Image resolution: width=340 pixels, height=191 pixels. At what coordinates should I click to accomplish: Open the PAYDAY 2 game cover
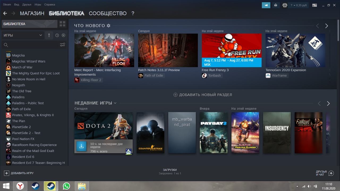pyautogui.click(x=214, y=133)
